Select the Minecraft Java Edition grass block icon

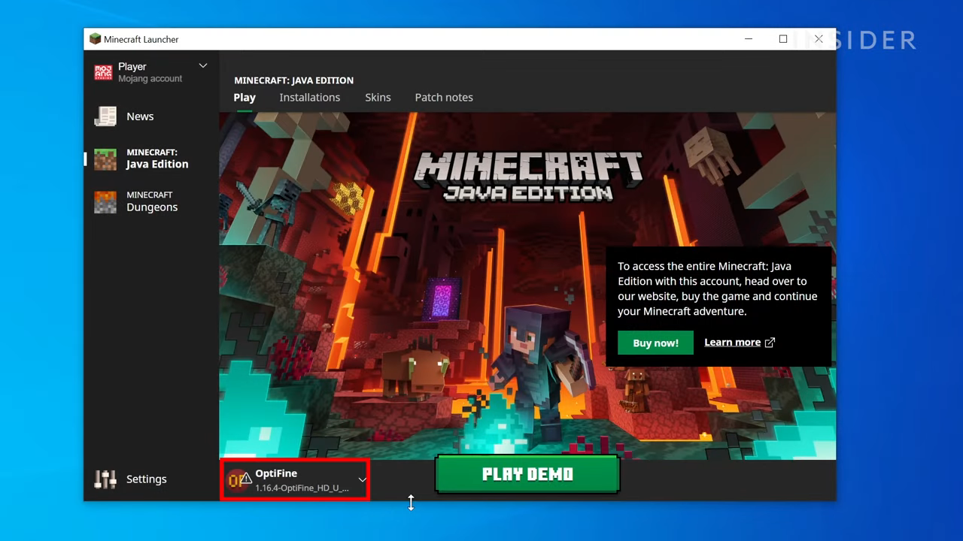point(105,159)
